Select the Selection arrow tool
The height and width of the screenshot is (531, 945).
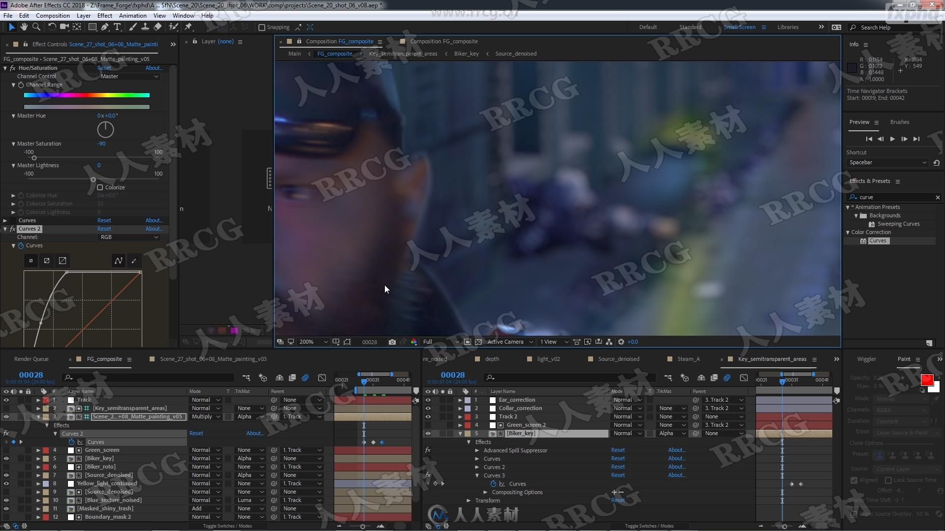[12, 27]
